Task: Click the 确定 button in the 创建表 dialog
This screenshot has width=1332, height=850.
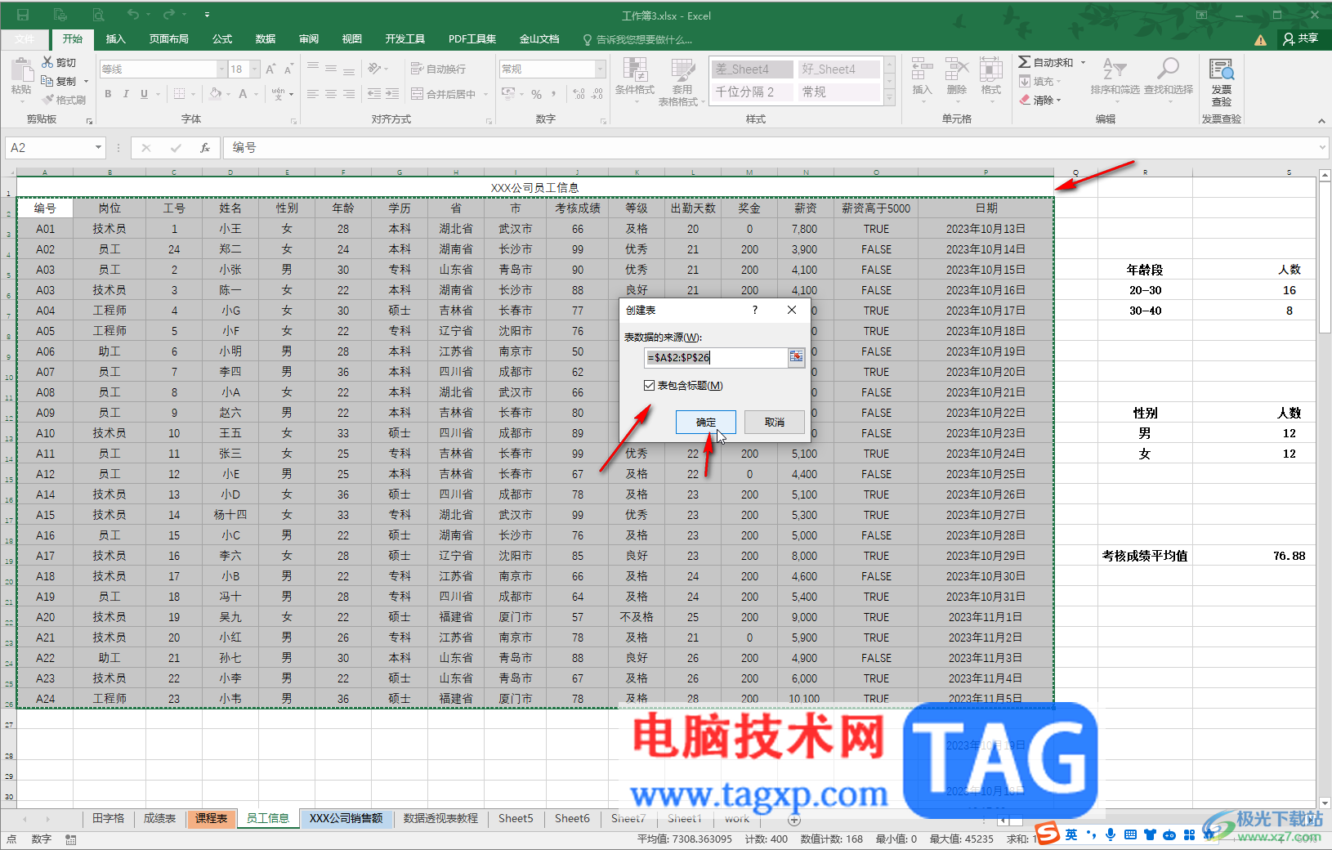Action: pos(706,422)
